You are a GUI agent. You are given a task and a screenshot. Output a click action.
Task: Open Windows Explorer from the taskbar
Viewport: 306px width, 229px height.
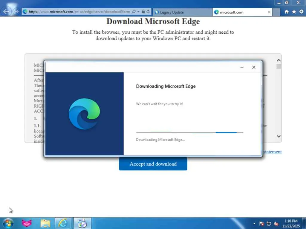pyautogui.click(x=45, y=223)
